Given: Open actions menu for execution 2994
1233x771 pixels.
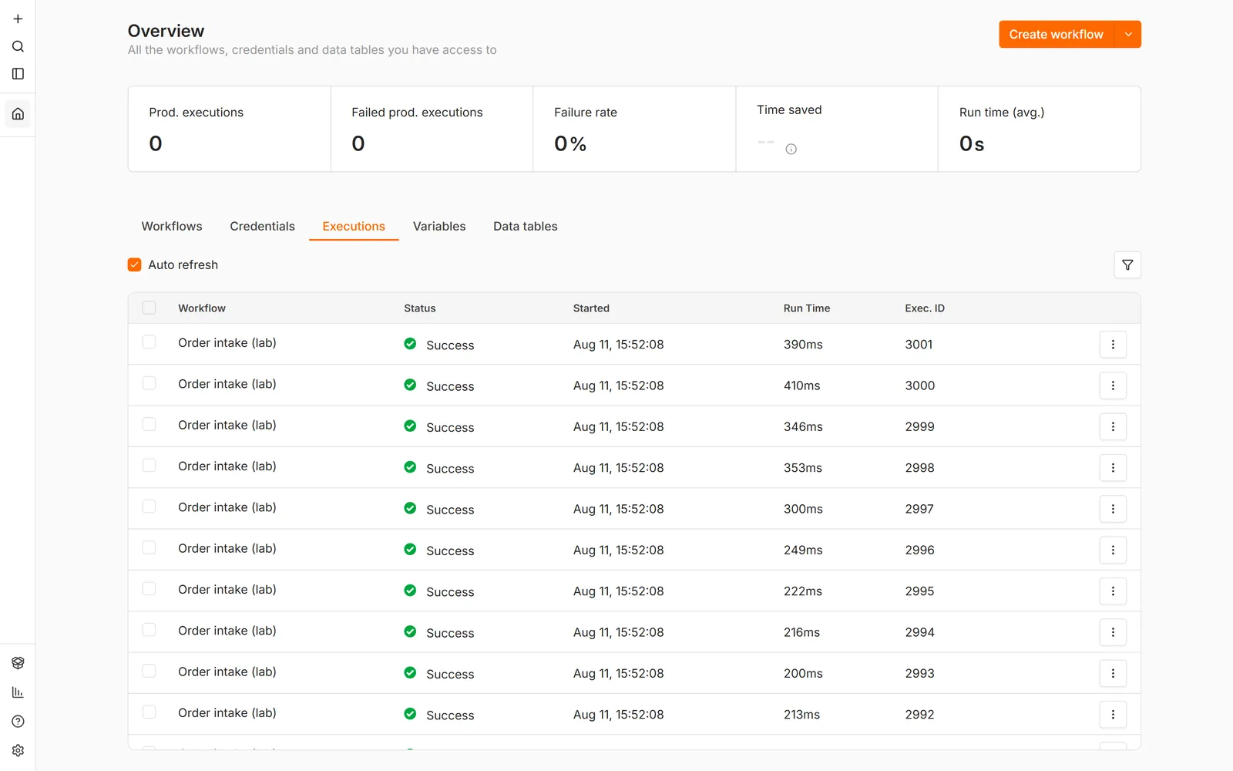Looking at the screenshot, I should click(x=1113, y=632).
